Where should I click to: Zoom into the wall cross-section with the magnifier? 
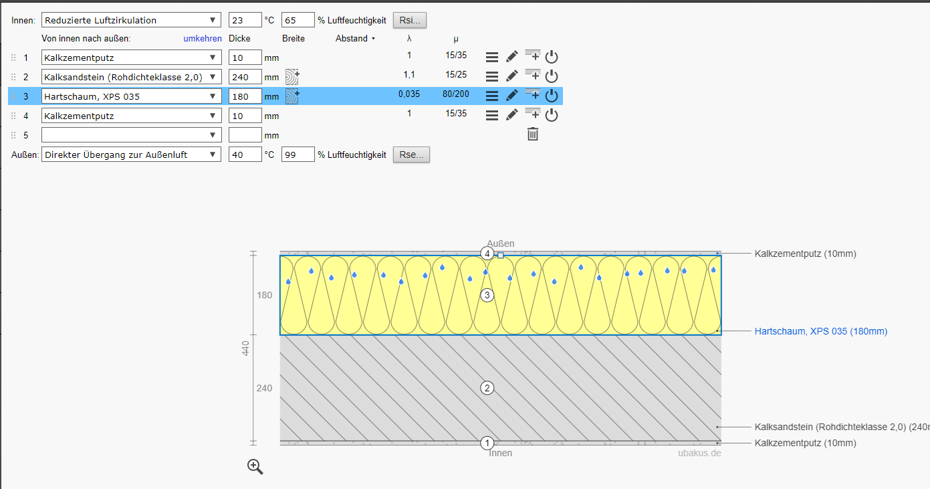click(x=255, y=466)
